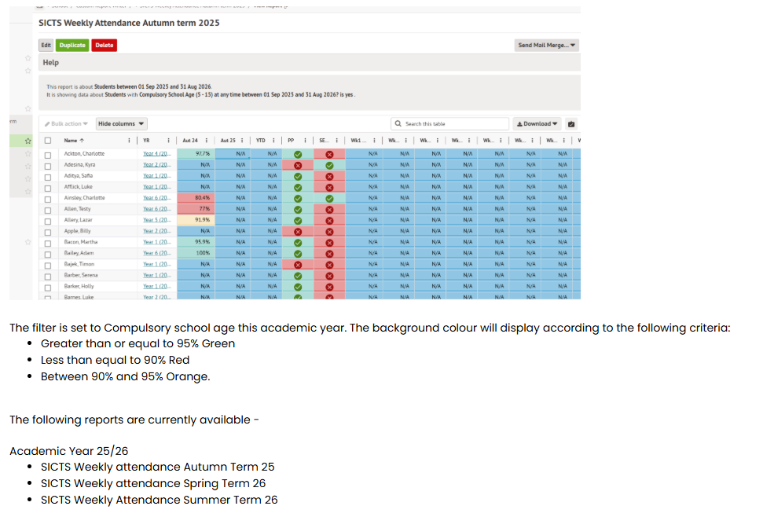Click the red 80.4% Aut 24 cell
This screenshot has height=517, width=763.
click(x=203, y=198)
